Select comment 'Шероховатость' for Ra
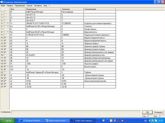165x123 pixels. [100, 32]
